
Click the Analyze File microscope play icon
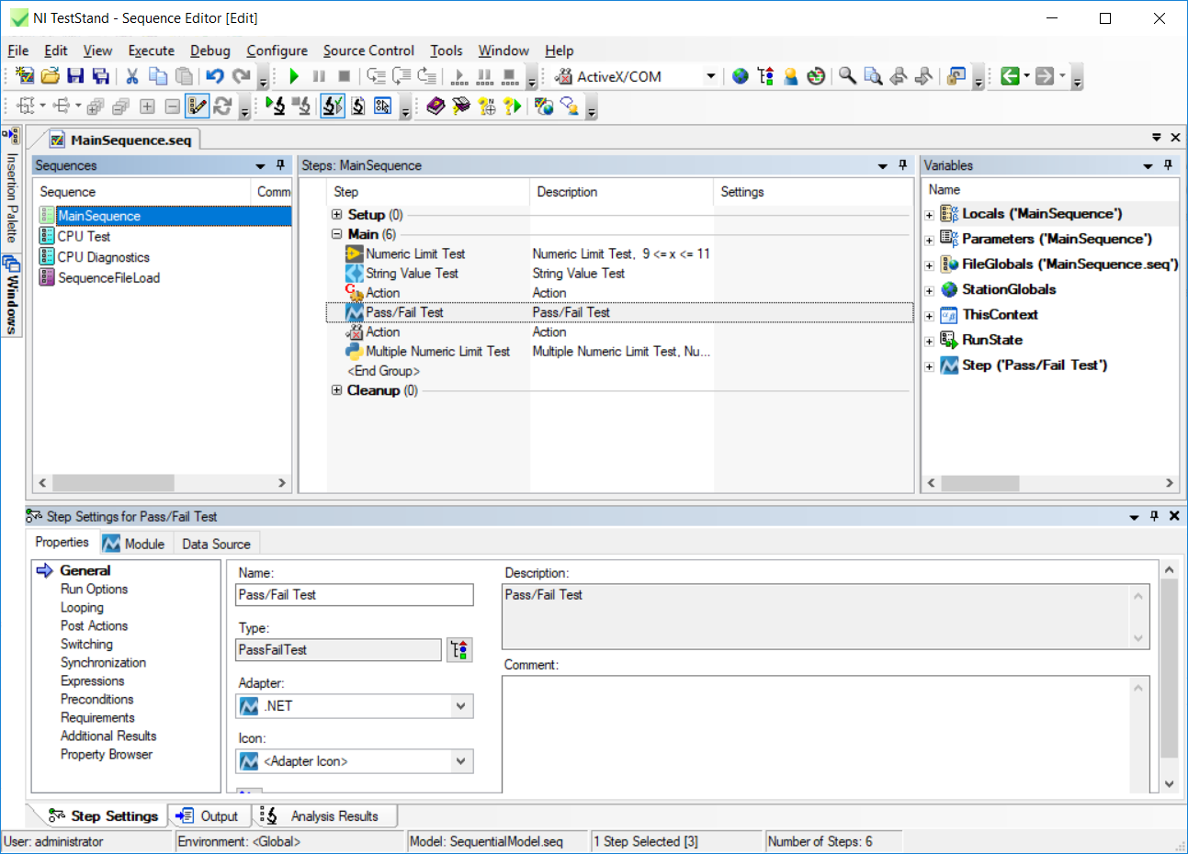(275, 107)
